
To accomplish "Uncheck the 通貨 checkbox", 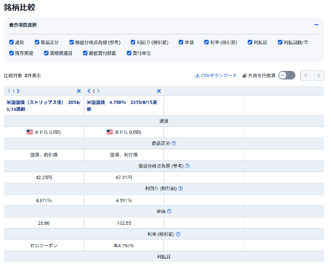I will pos(11,42).
